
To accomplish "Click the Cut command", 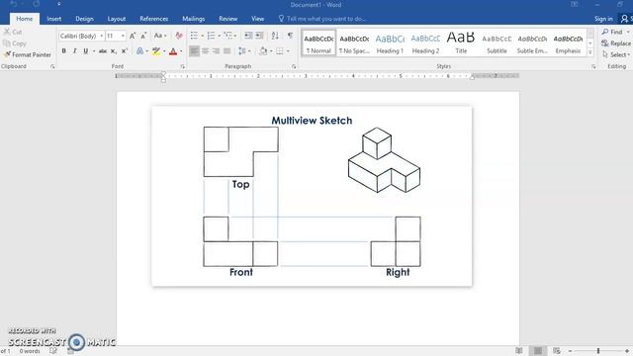I will 13,32.
